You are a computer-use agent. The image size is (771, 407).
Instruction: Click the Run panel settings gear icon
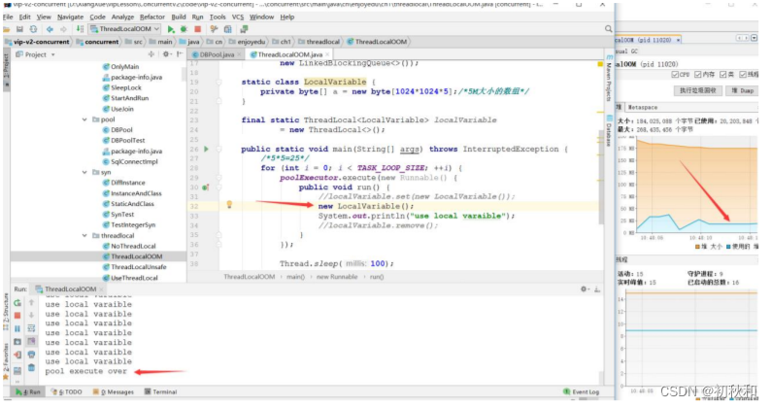584,289
